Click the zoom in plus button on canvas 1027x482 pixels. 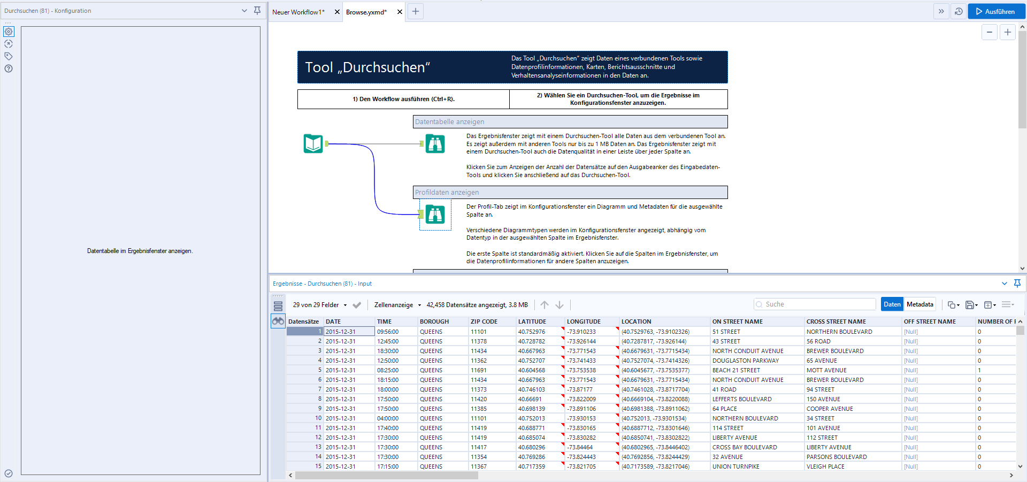1008,32
